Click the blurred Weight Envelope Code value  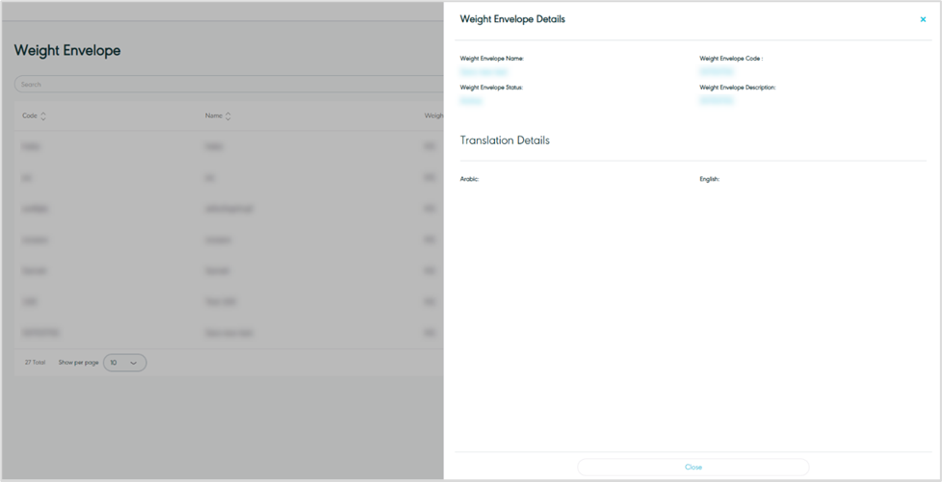coord(717,71)
